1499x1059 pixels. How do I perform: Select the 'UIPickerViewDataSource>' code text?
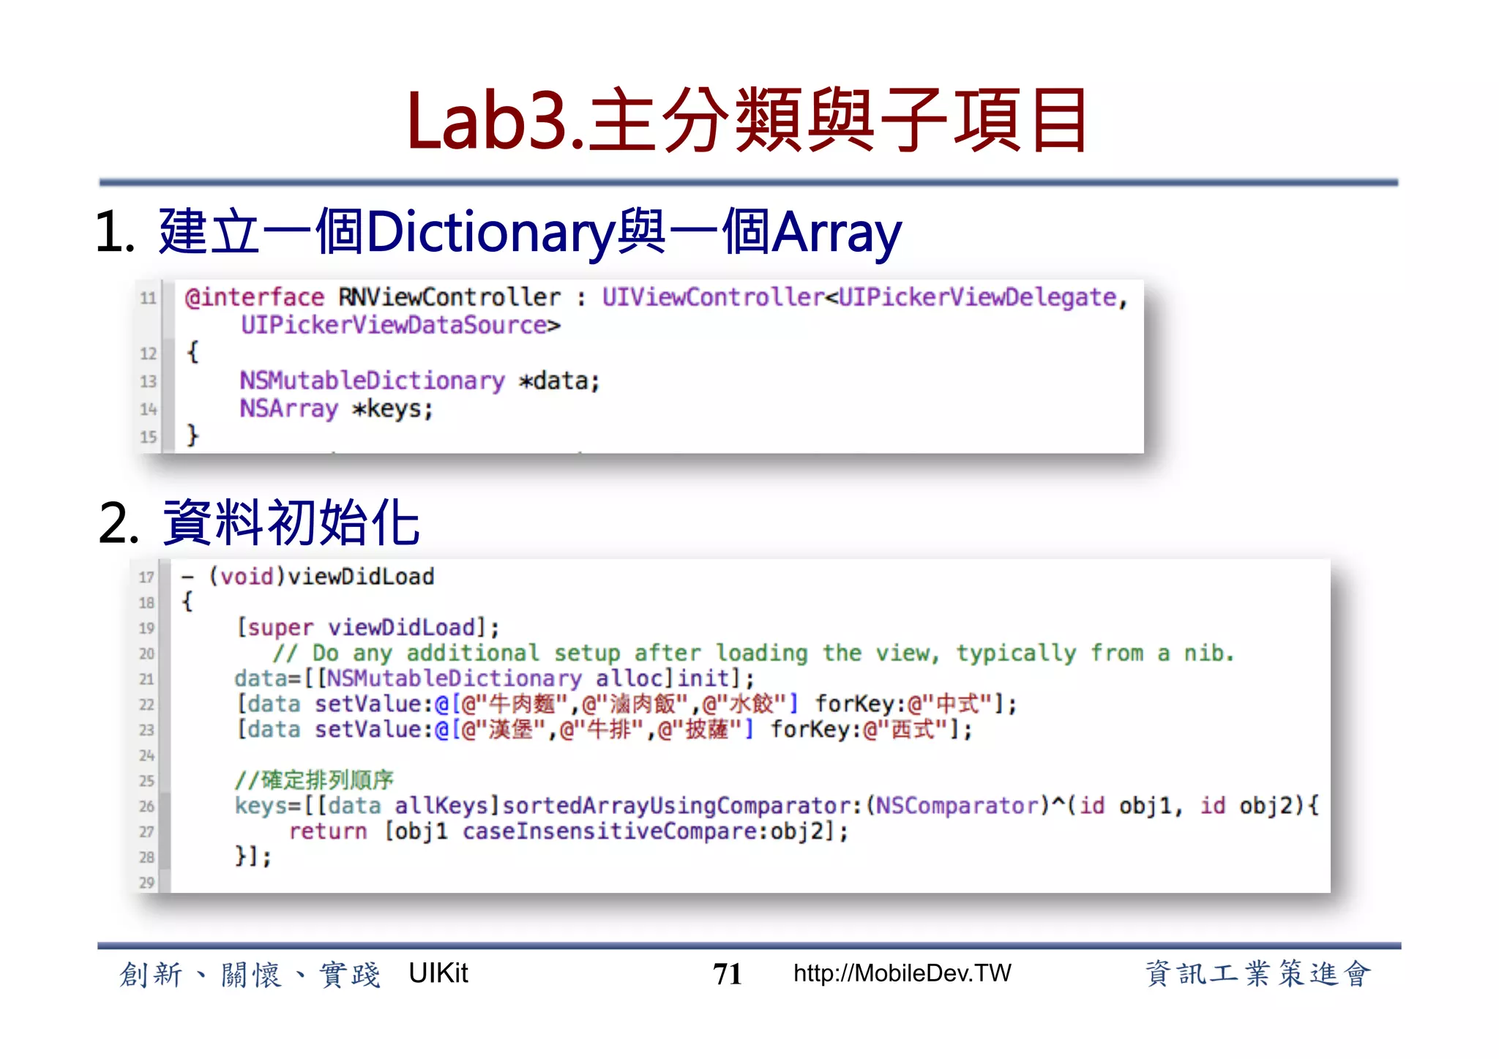coord(400,325)
